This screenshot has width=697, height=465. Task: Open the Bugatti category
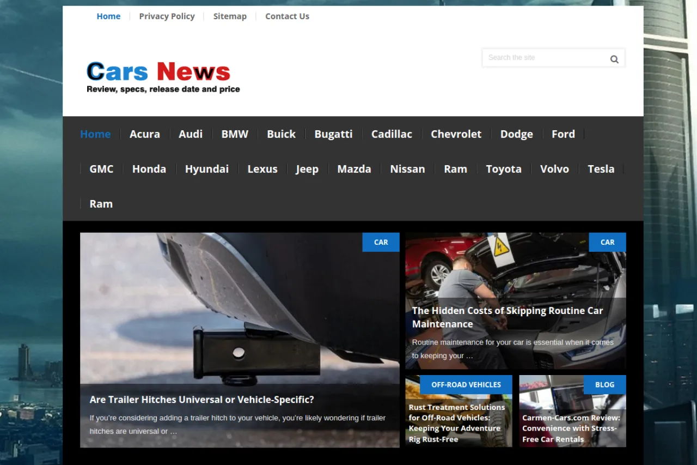click(333, 134)
